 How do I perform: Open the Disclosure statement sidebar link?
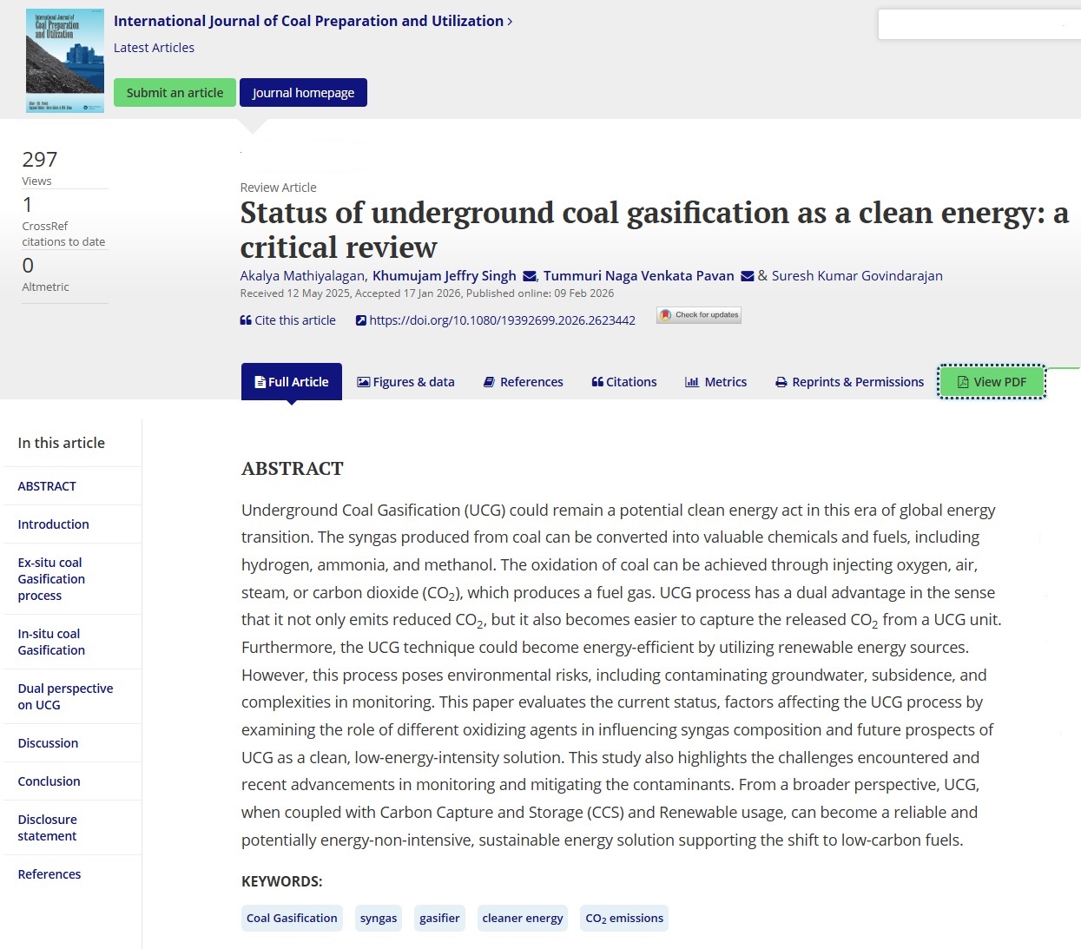click(x=47, y=827)
